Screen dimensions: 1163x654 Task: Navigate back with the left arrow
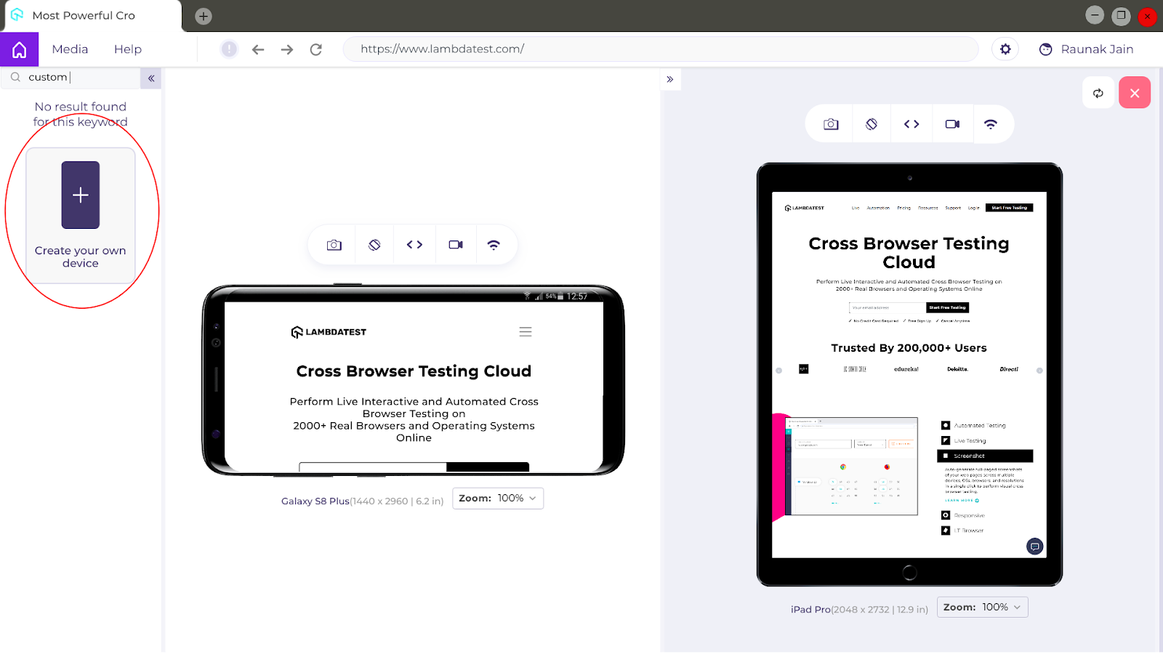(x=258, y=49)
